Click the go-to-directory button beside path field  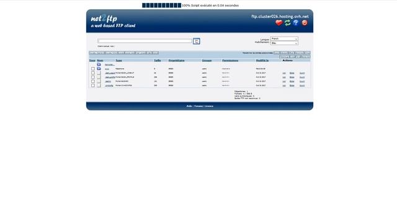(197, 42)
